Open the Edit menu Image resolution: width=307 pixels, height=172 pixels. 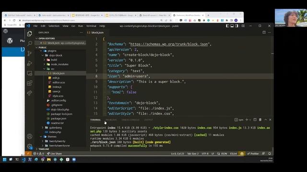pos(43,26)
